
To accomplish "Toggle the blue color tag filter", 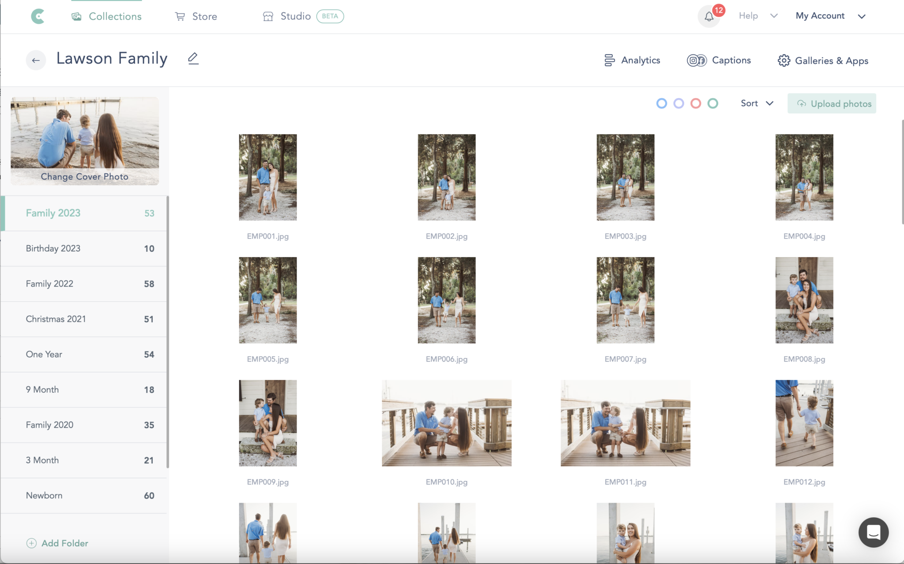I will 661,103.
